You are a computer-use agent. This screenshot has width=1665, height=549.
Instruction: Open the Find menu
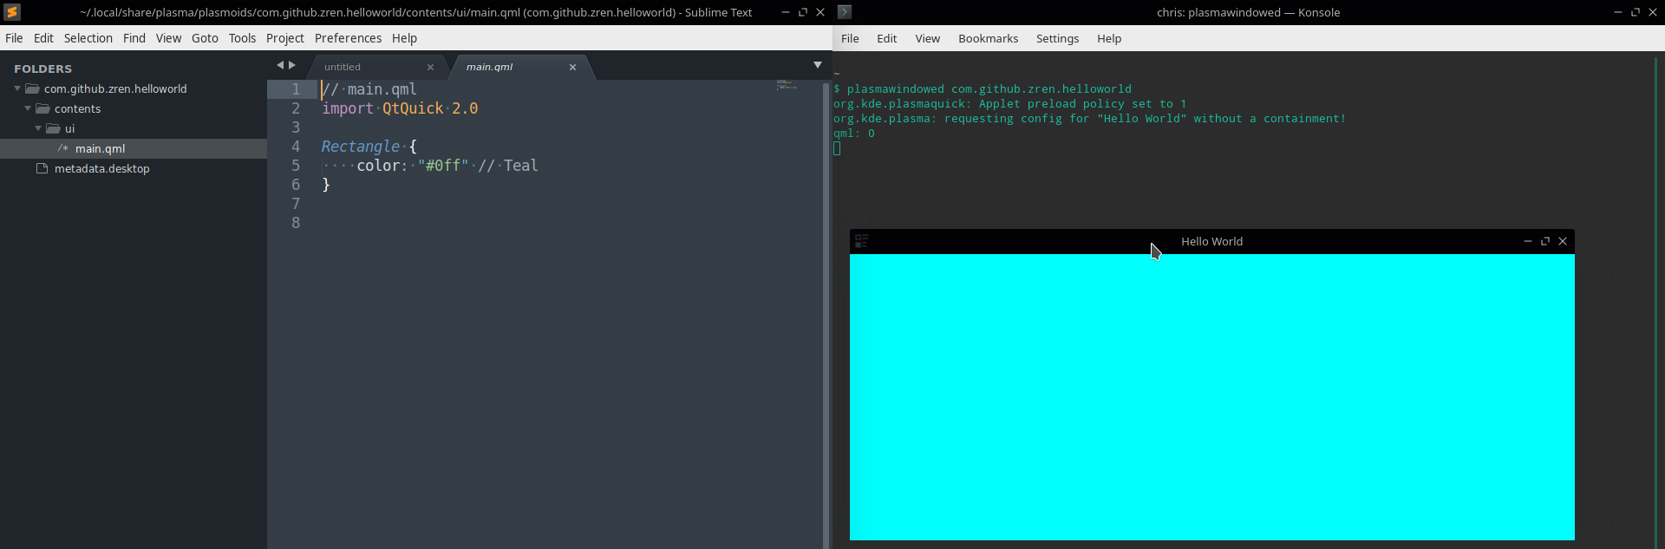point(134,38)
